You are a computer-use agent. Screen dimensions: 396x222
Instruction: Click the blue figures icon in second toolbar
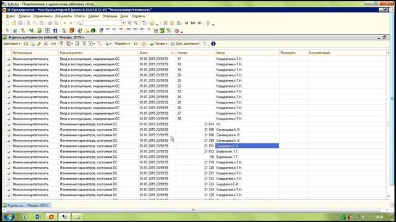coord(55,31)
